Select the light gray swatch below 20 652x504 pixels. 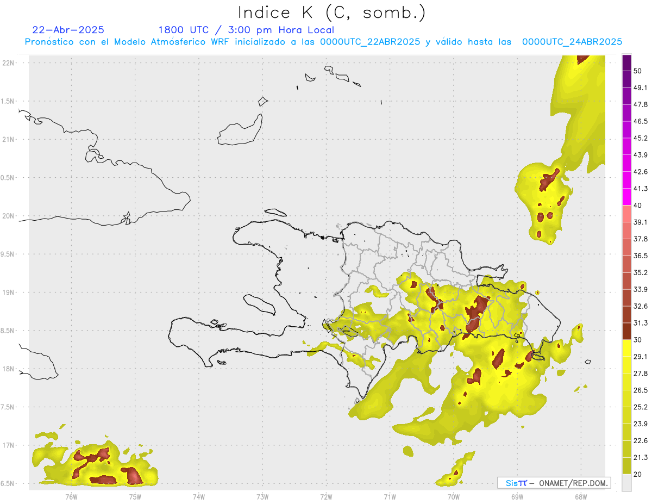click(x=627, y=482)
